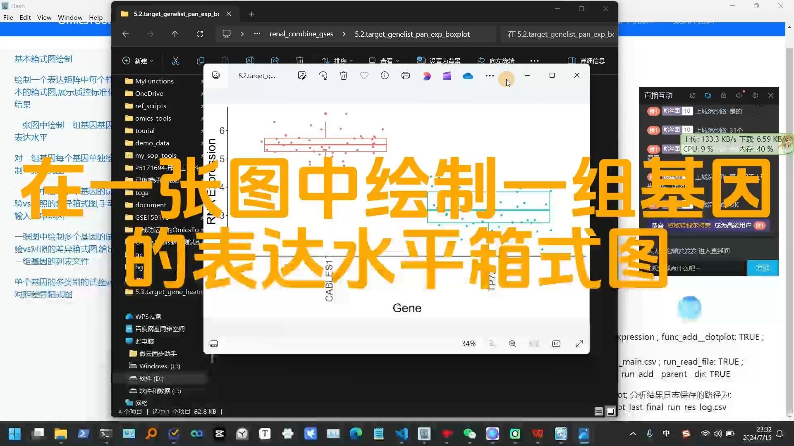Open the File menu in Dash
Viewport: 794px width, 446px height.
[x=8, y=17]
